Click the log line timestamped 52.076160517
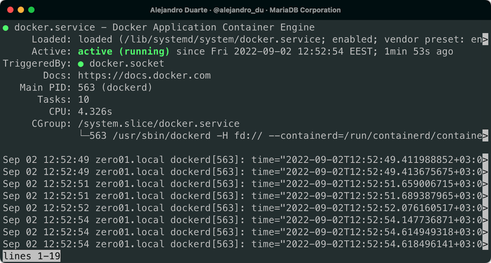This screenshot has height=263, width=491. tap(240, 208)
